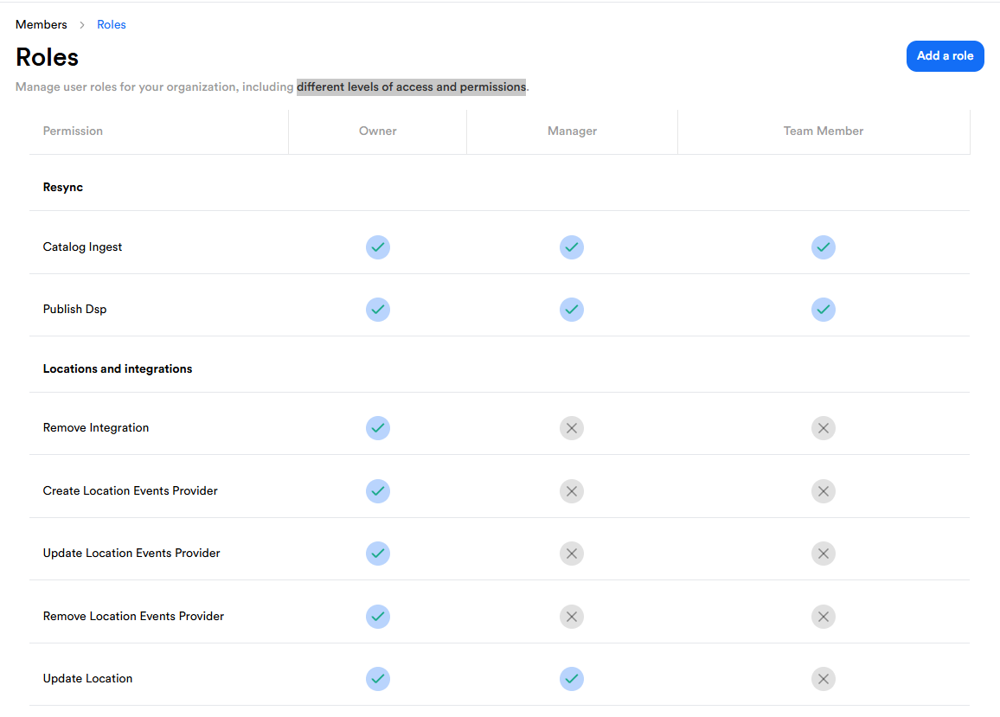Select the Resync section heading

(x=63, y=188)
